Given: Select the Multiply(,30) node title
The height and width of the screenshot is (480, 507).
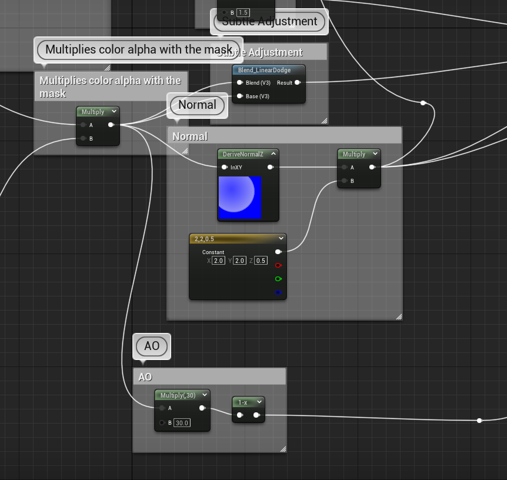Looking at the screenshot, I should pyautogui.click(x=178, y=395).
